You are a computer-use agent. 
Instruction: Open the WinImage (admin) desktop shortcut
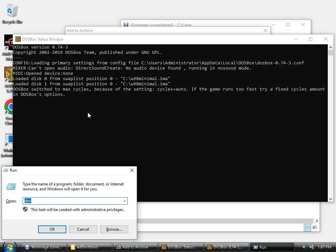(x=8, y=146)
